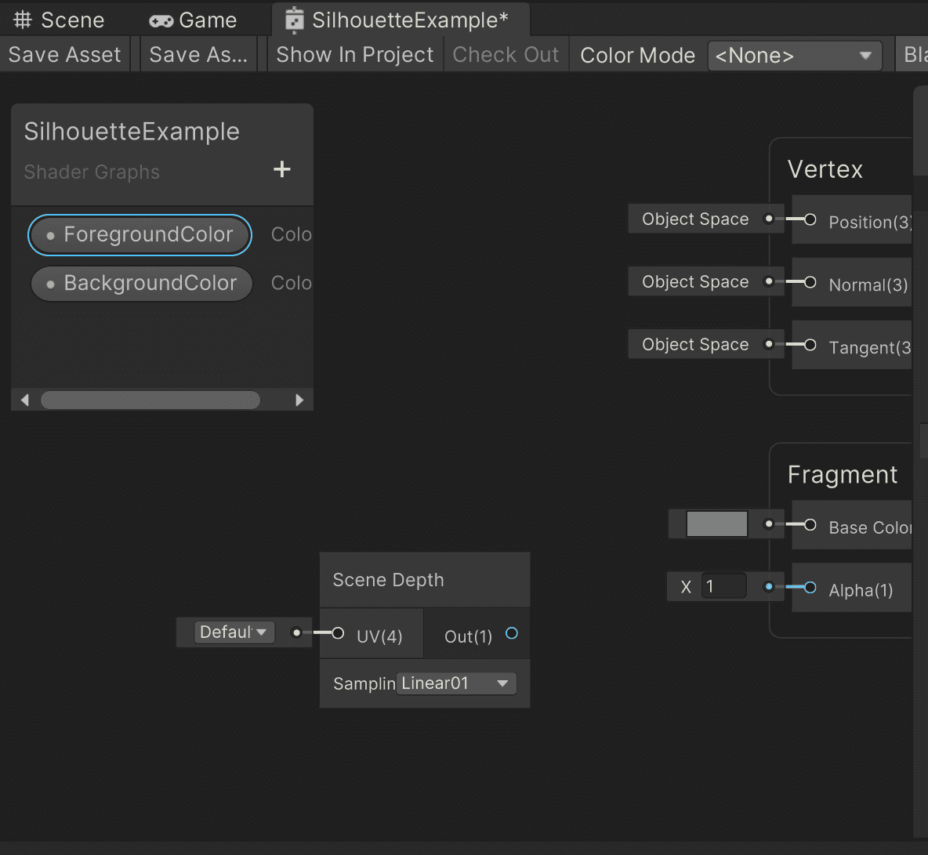Click the Alpha X value field
This screenshot has width=928, height=855.
(723, 586)
